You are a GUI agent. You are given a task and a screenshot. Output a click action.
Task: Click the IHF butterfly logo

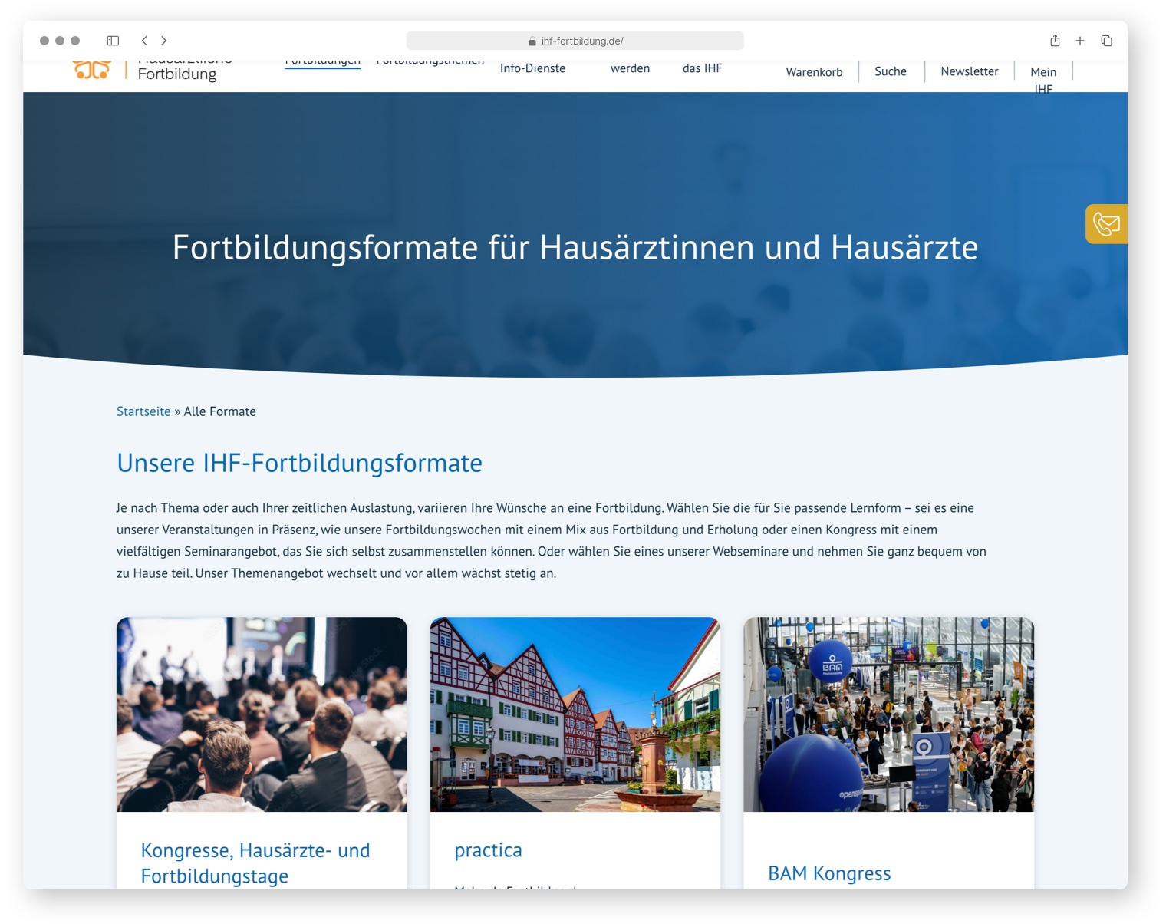(x=92, y=71)
